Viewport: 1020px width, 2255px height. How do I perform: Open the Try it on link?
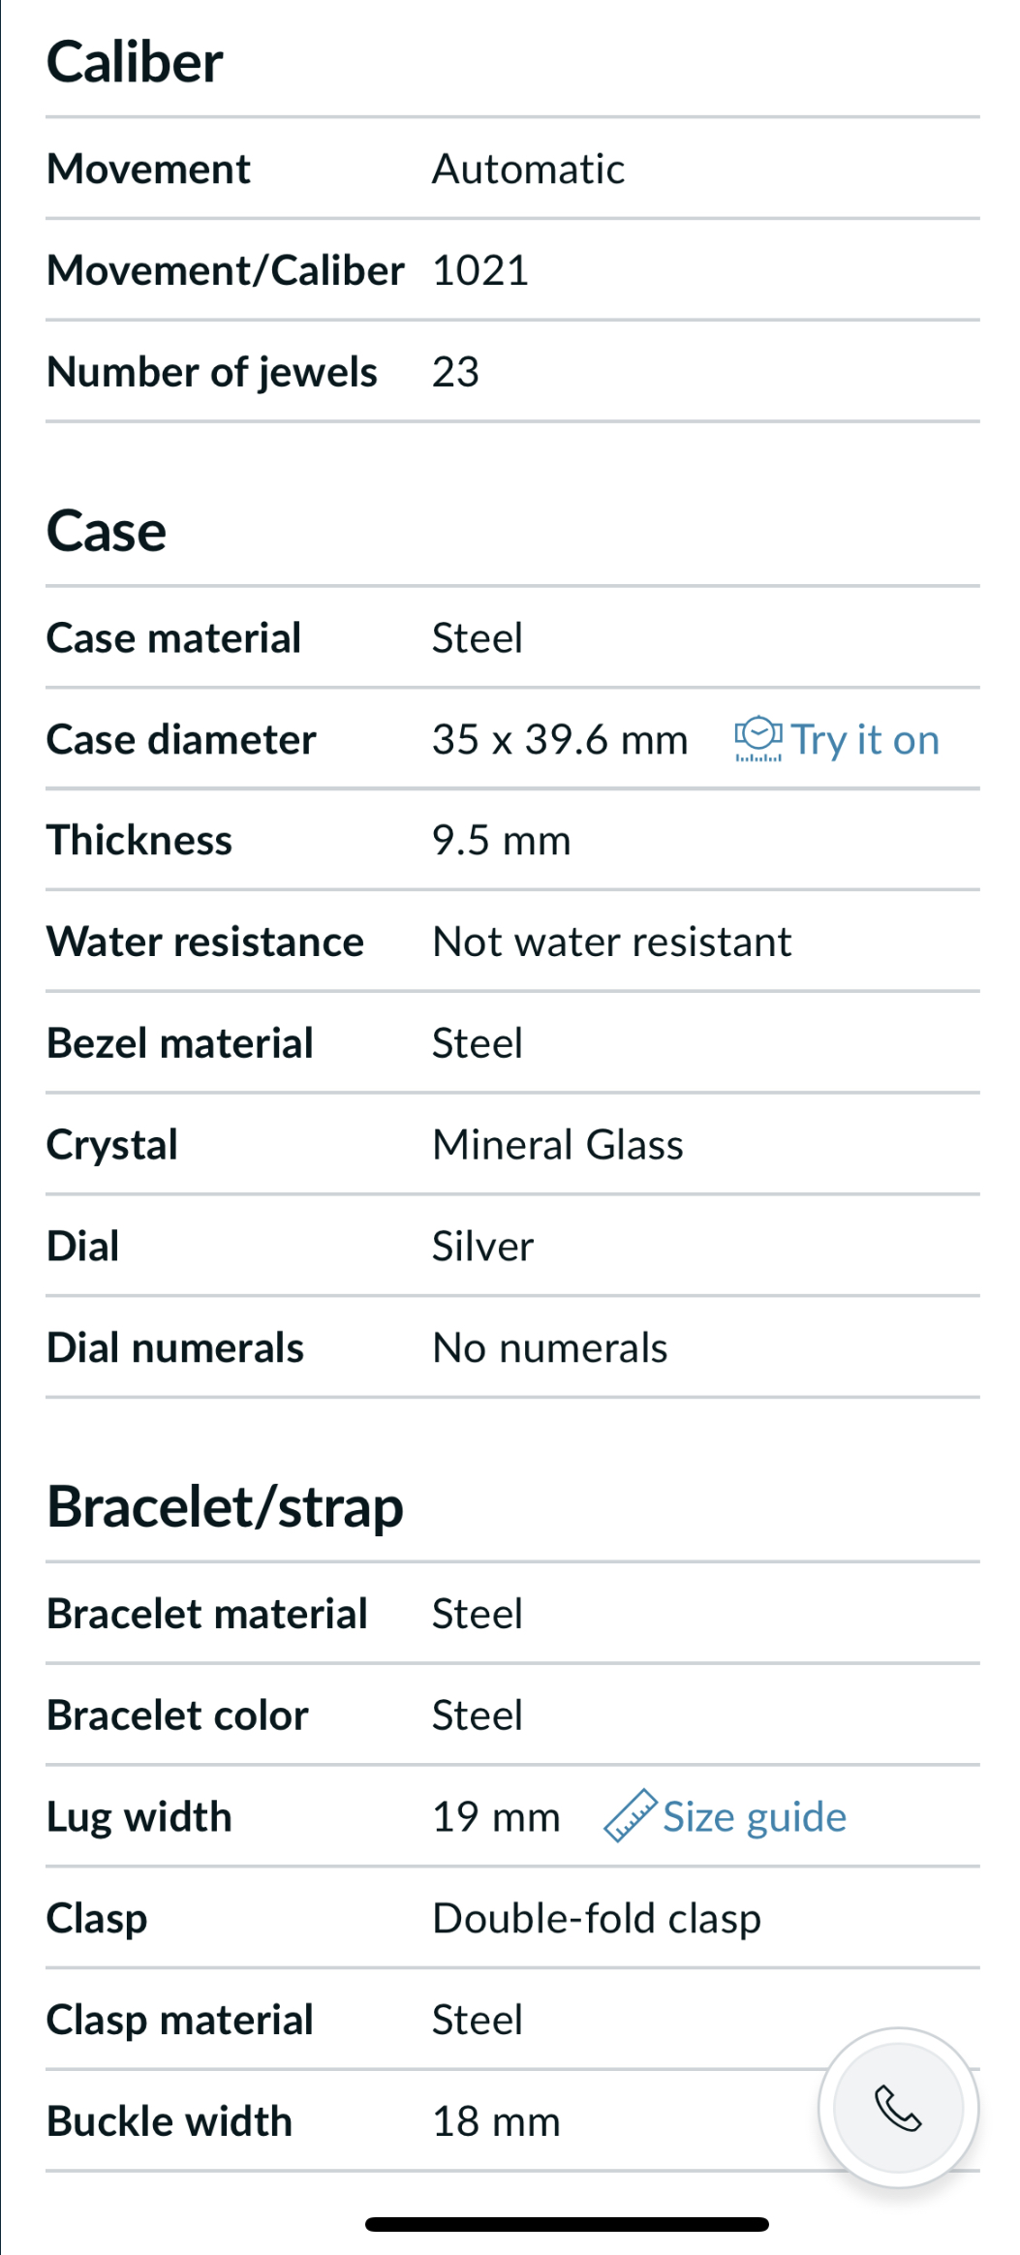click(865, 740)
